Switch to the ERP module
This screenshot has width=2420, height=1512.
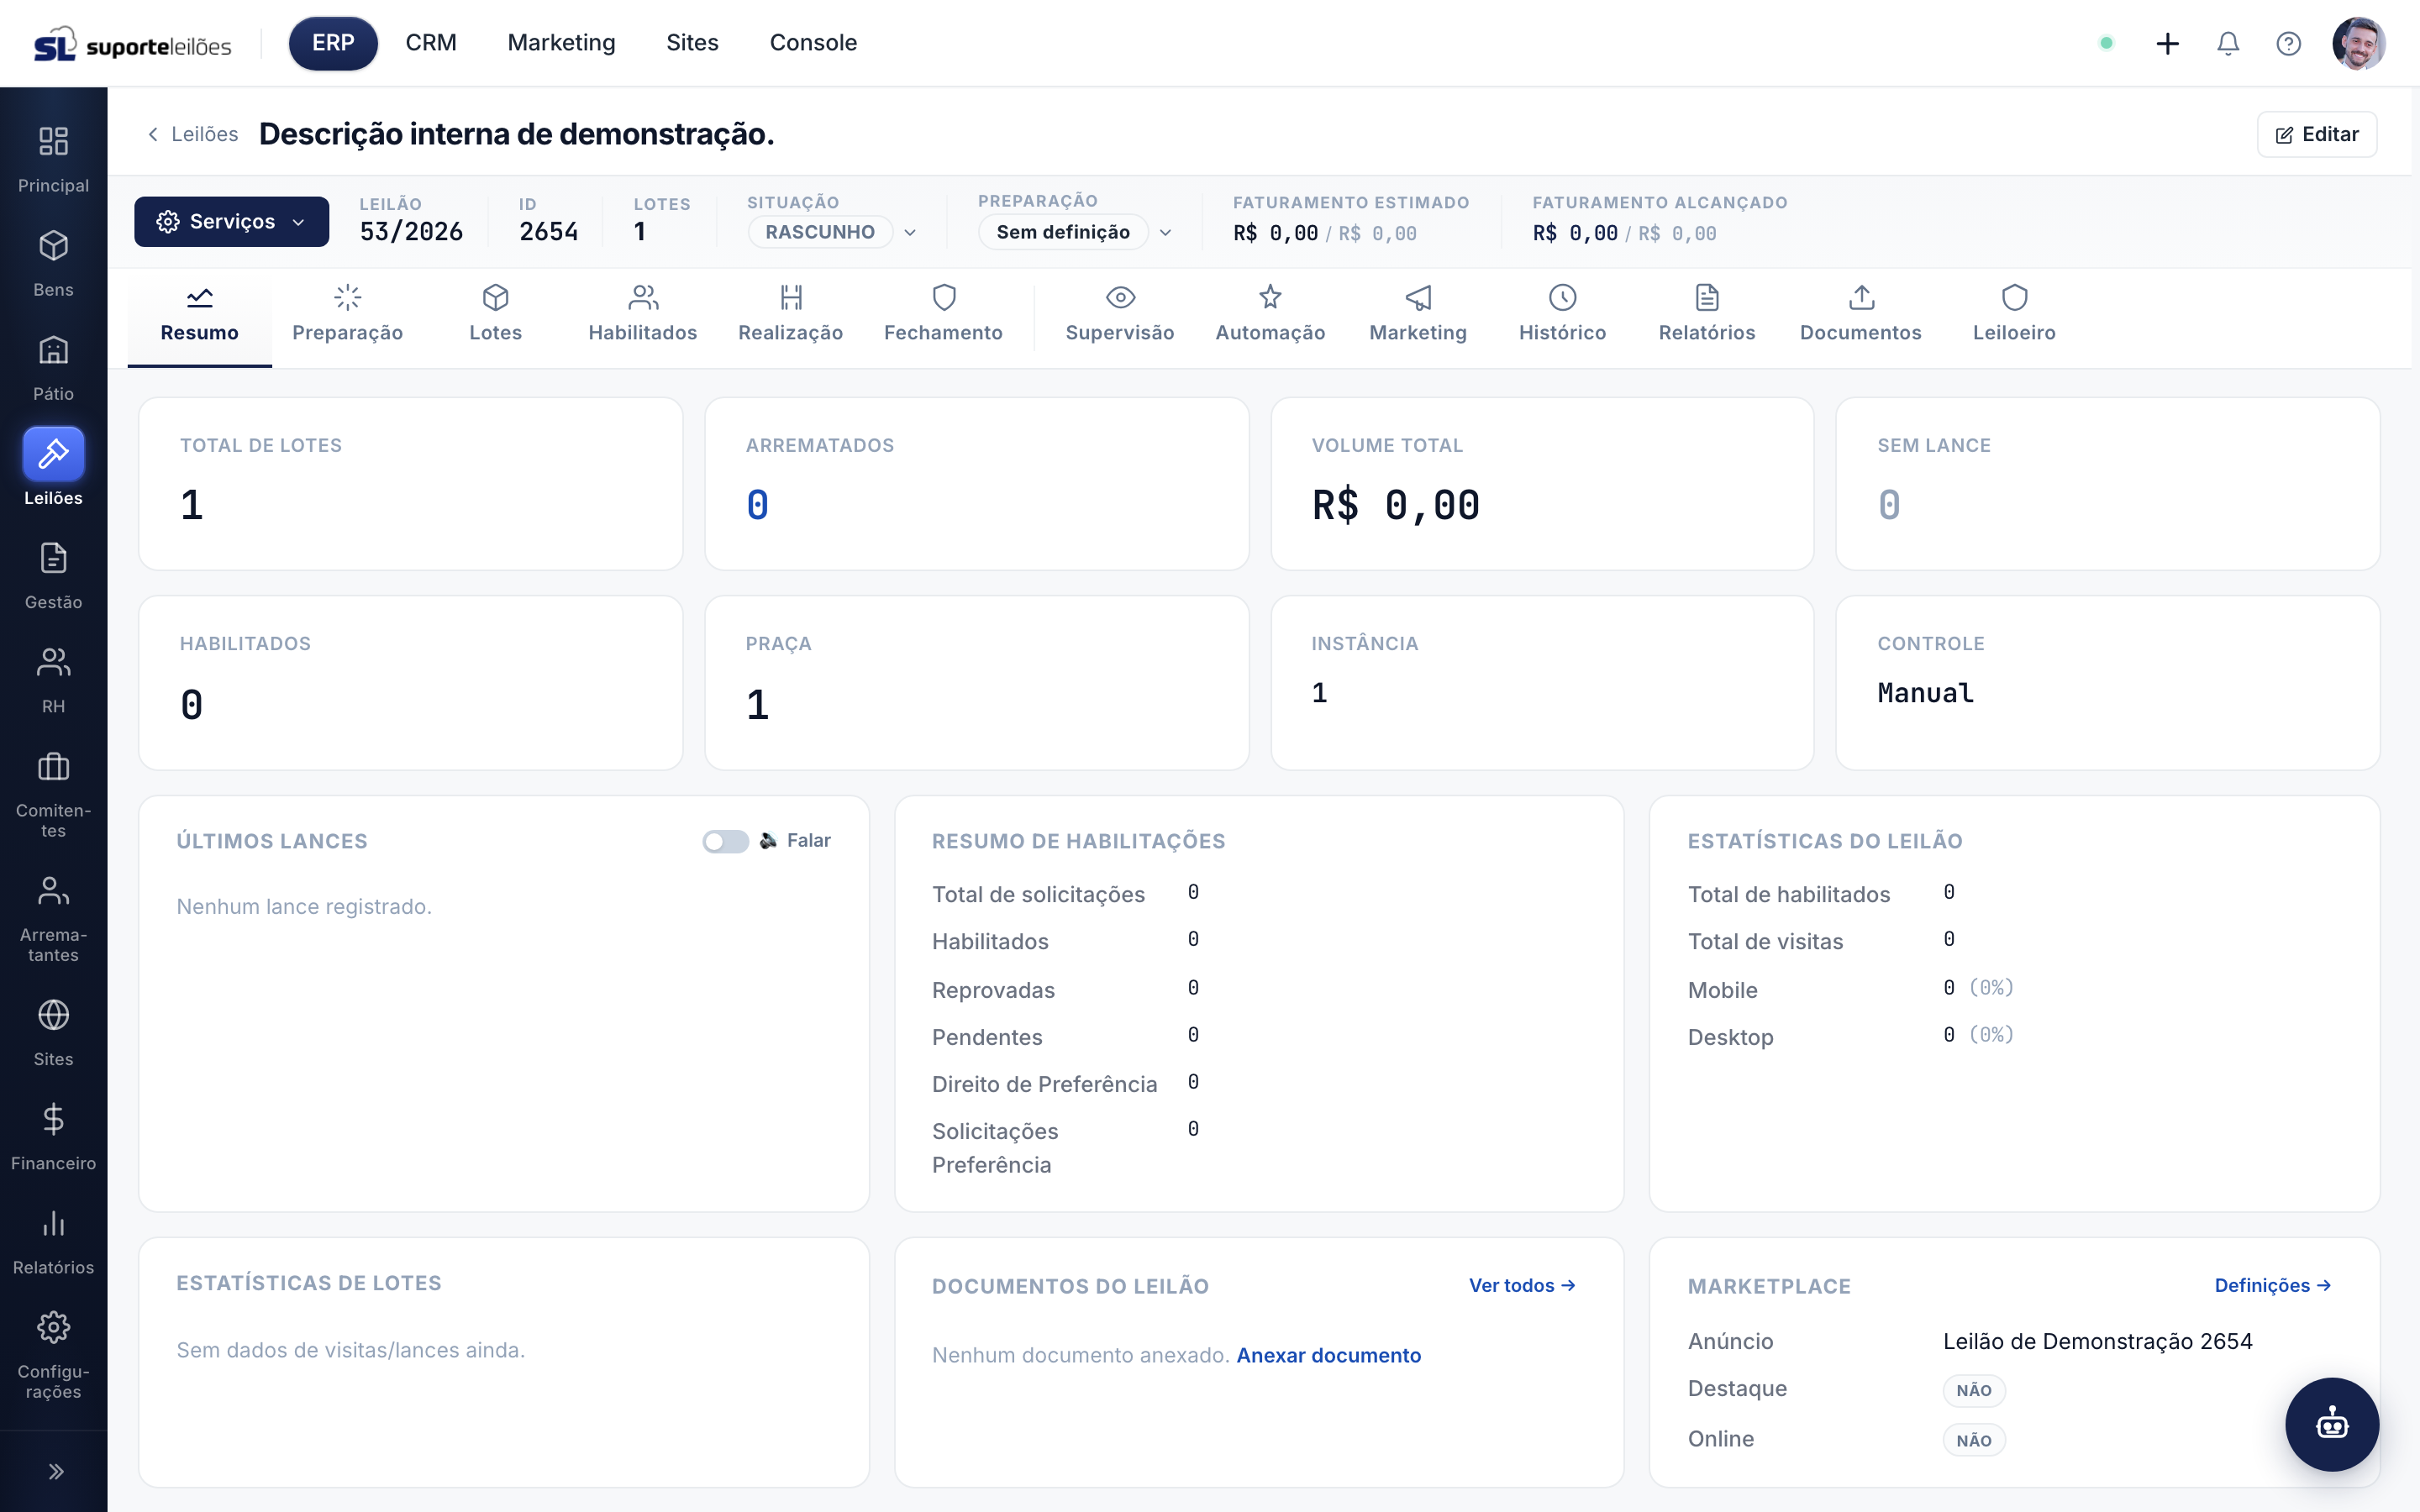333,43
